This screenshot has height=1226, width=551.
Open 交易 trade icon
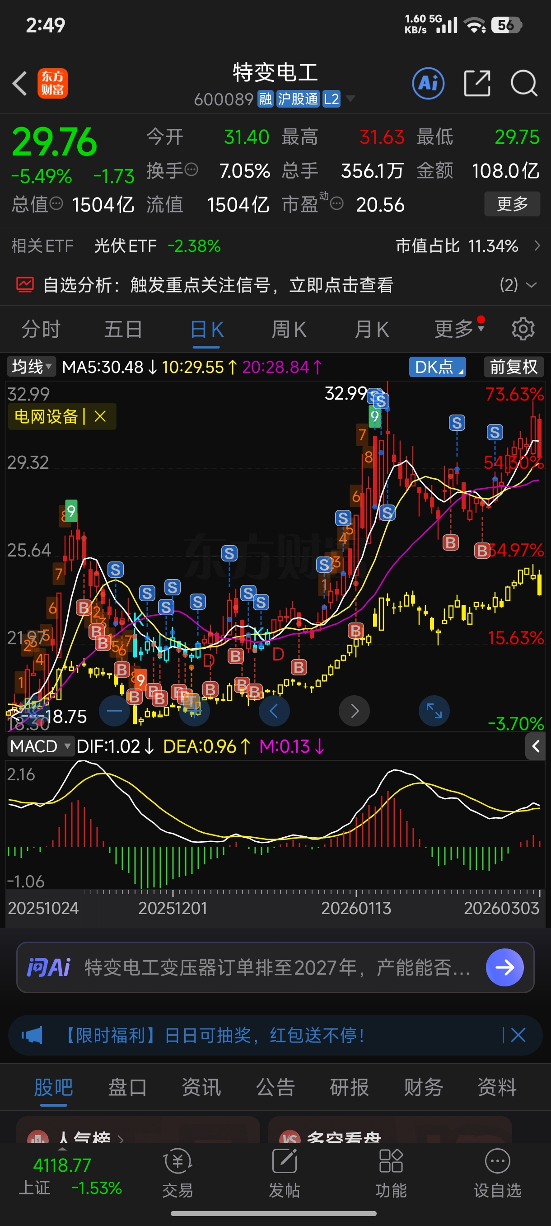coord(178,1174)
